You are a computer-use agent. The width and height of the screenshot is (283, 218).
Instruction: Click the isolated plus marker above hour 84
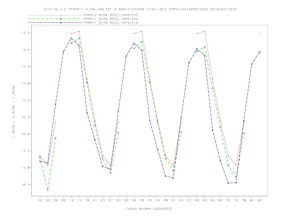tap(259, 33)
